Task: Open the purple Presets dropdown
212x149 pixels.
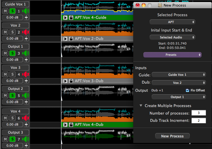Action: pyautogui.click(x=172, y=55)
